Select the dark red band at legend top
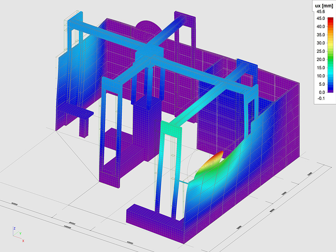Screen dimensions: 336x252 point(330,20)
